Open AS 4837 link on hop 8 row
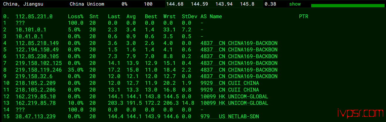This screenshot has width=386, height=122. tap(239, 70)
